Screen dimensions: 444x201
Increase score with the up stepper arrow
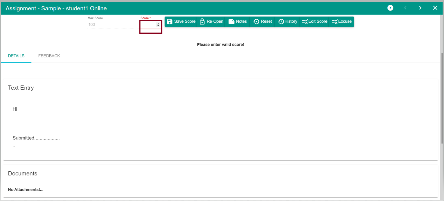(158, 24)
